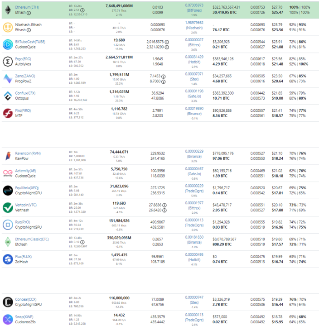Click the Zano coin logo
This screenshot has width=319, height=326.
(8, 79)
